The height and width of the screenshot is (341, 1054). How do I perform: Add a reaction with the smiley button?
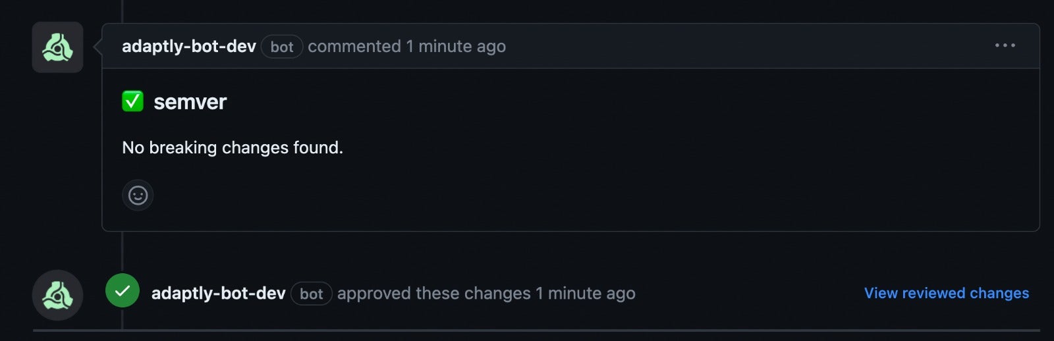[138, 196]
